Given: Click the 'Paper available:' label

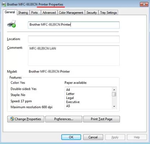Looking at the screenshot, I should click(x=76, y=82).
